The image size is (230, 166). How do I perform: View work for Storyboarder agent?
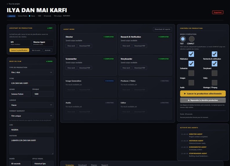click(126, 68)
